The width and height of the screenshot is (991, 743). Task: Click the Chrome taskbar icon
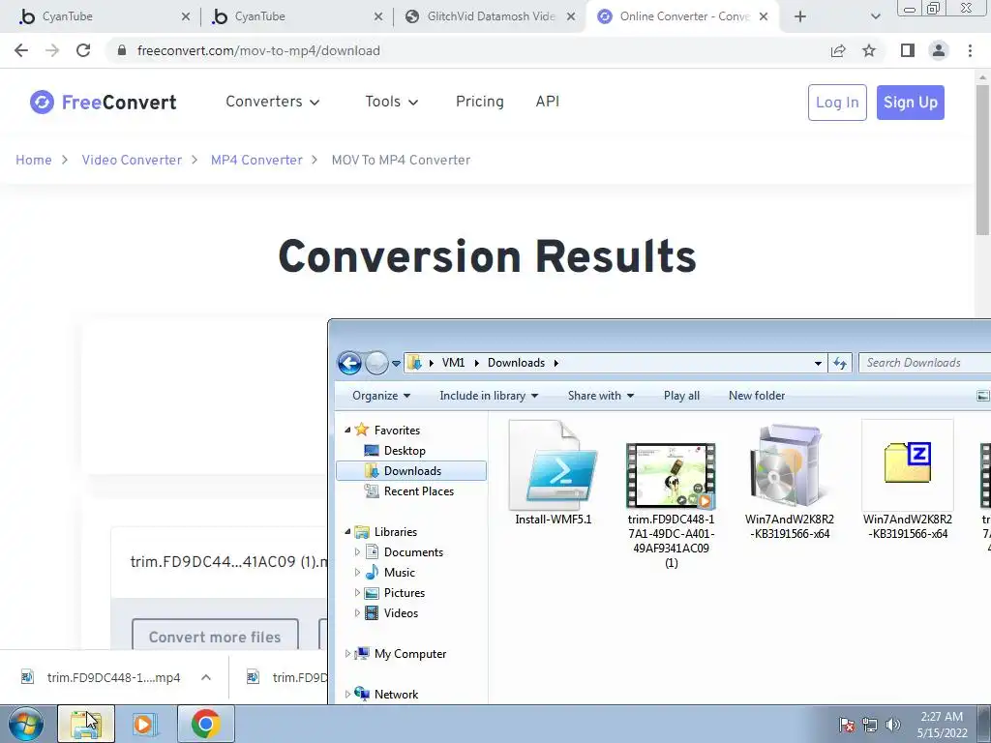click(x=205, y=724)
